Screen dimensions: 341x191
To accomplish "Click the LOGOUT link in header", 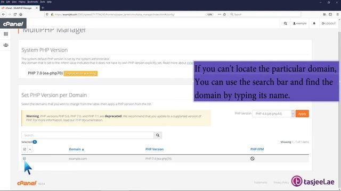I will point(329,23).
